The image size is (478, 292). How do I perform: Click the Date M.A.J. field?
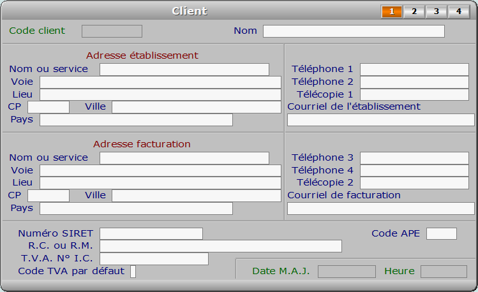coord(347,272)
